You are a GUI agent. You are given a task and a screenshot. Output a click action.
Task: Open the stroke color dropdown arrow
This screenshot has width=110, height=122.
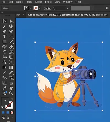coord(40,8)
